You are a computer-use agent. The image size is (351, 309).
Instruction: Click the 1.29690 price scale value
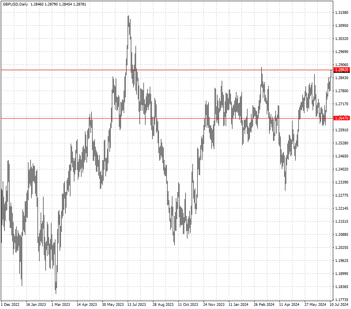click(342, 52)
